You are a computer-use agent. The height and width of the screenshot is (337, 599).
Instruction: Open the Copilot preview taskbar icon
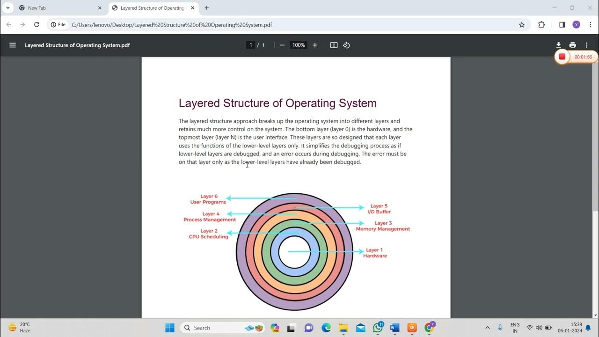pos(275,328)
